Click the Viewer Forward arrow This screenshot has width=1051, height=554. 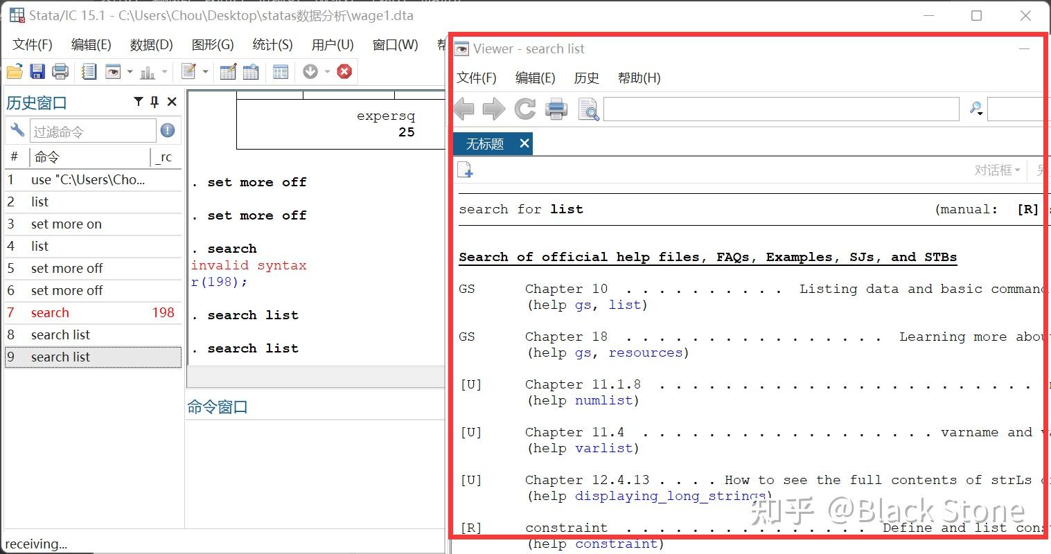pos(494,109)
